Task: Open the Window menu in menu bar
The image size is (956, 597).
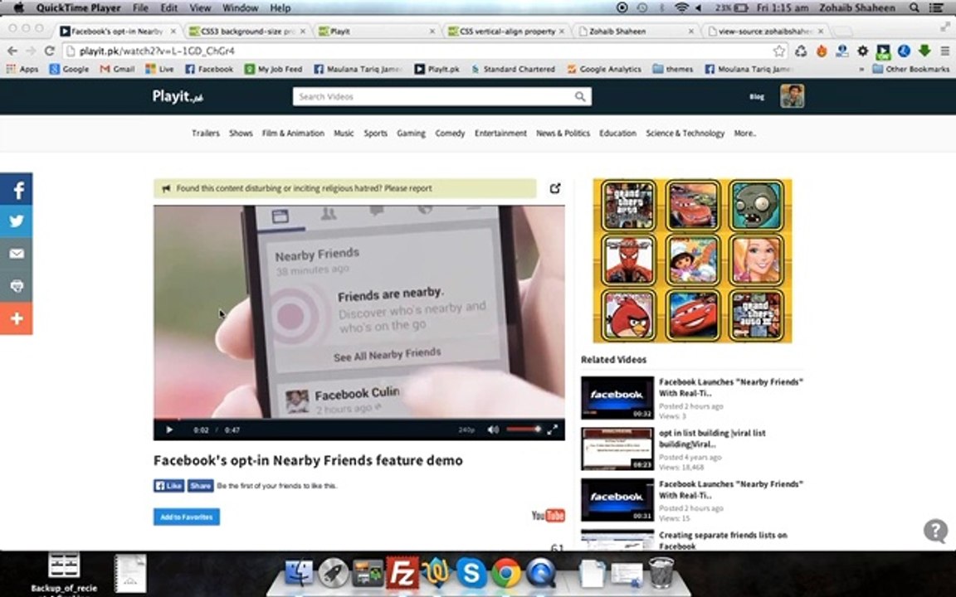Action: pyautogui.click(x=240, y=8)
